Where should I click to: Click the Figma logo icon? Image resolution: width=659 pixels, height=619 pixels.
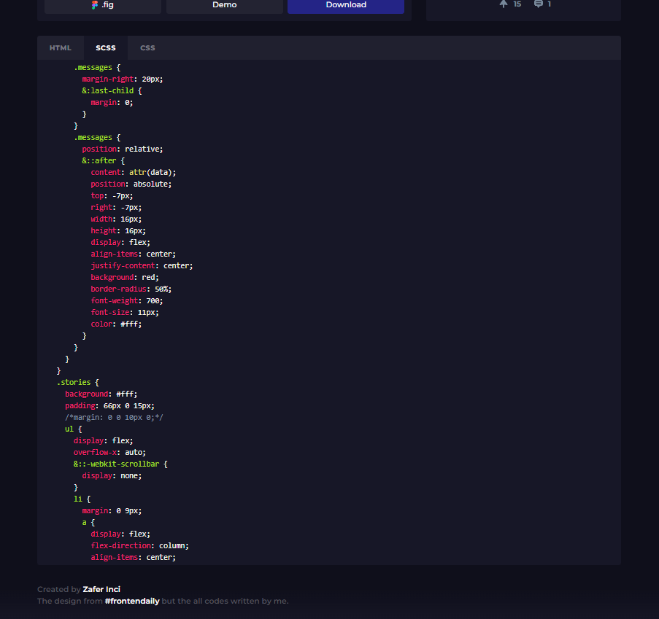click(x=95, y=5)
